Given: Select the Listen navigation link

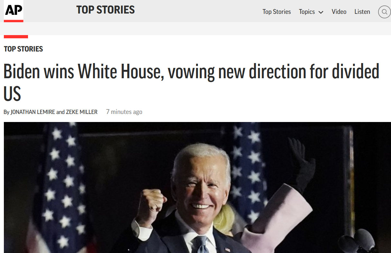Looking at the screenshot, I should pos(362,12).
